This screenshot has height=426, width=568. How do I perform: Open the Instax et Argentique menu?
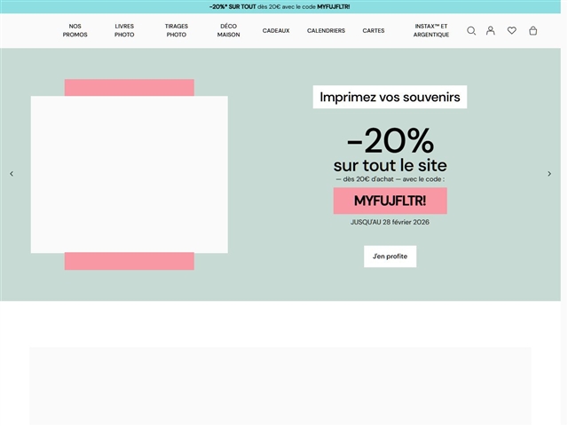point(431,30)
